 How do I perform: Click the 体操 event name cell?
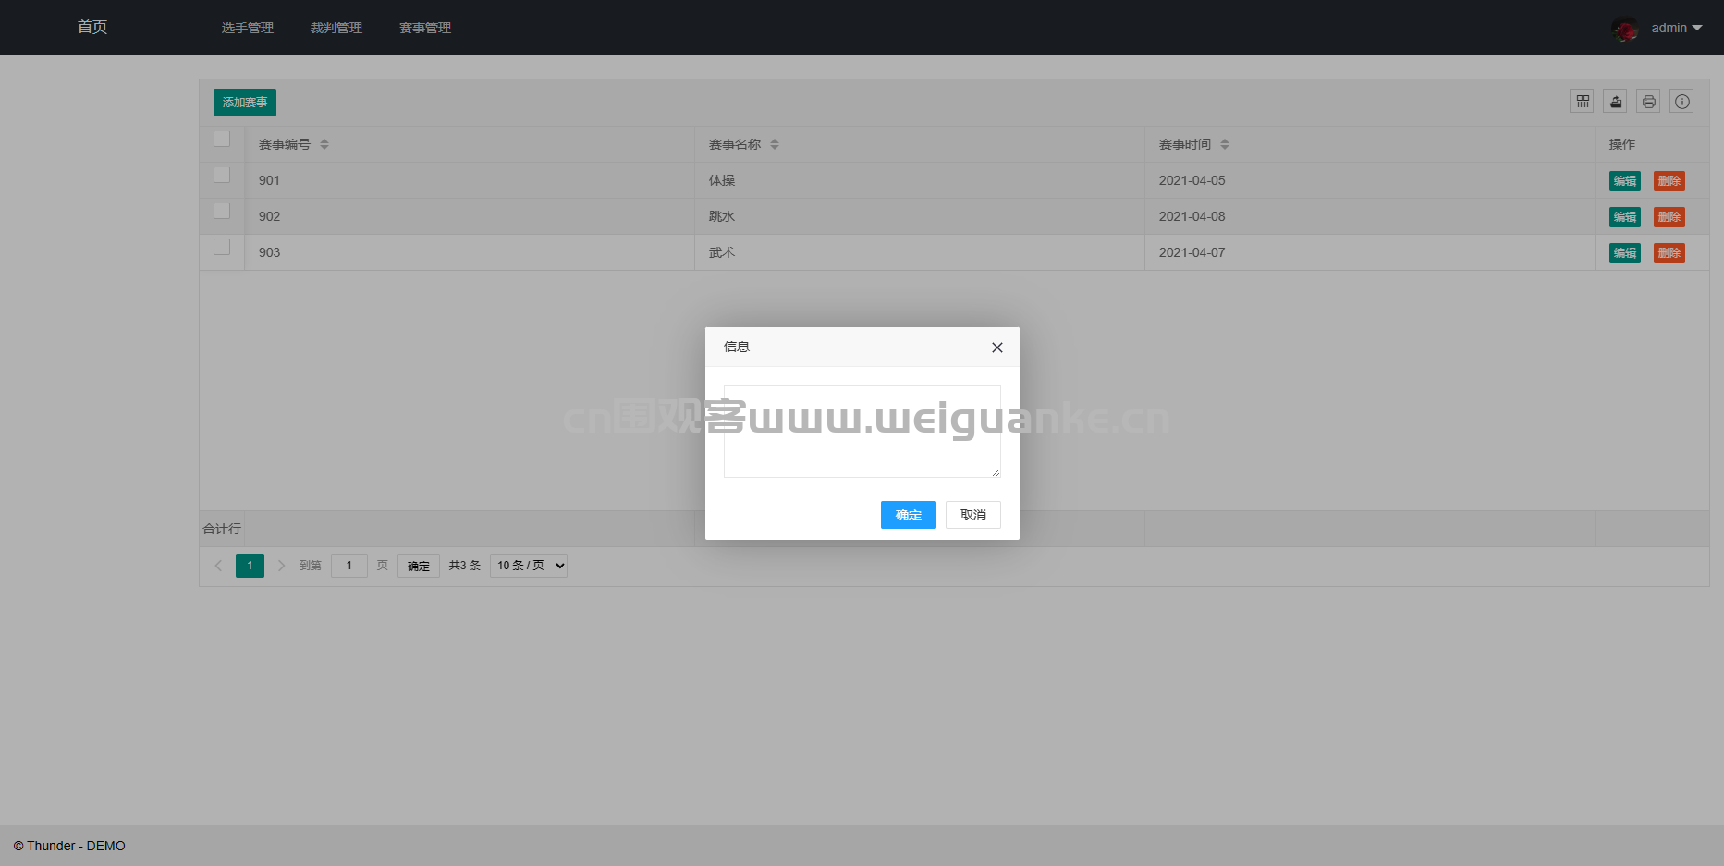point(920,180)
